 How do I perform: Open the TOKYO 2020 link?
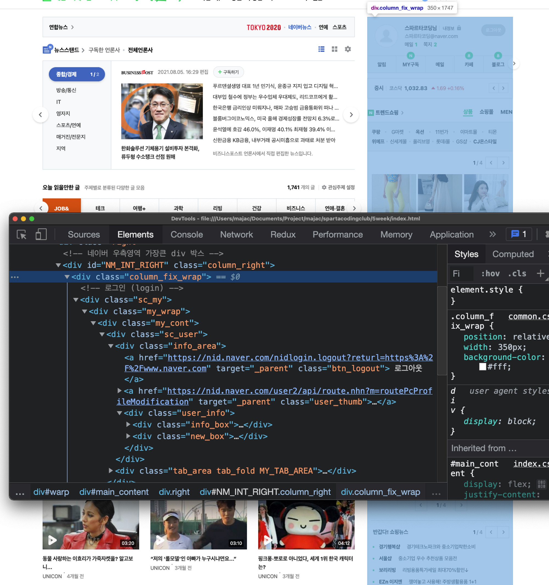[x=264, y=27]
